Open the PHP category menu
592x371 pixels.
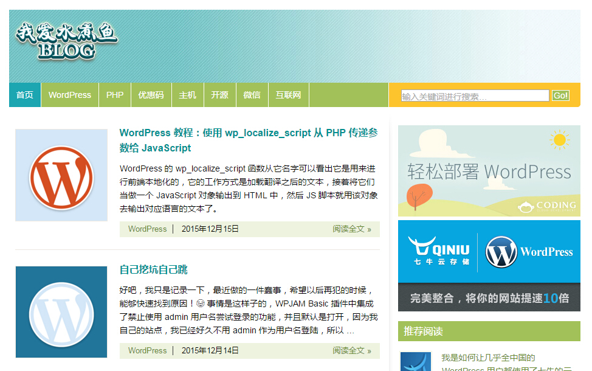[114, 95]
